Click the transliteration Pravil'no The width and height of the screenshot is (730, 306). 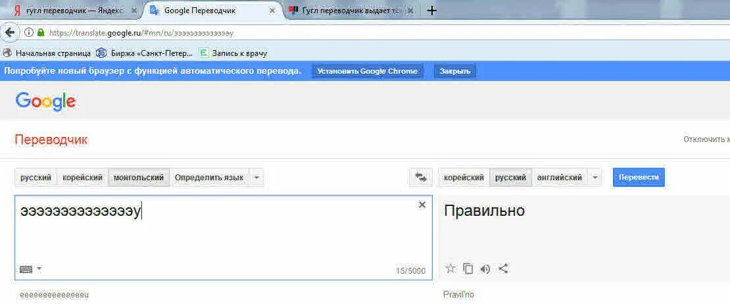(x=458, y=294)
